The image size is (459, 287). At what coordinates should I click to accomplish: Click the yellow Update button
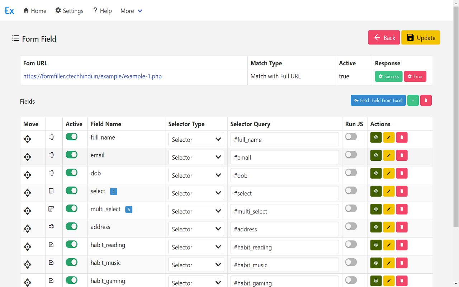(x=420, y=38)
